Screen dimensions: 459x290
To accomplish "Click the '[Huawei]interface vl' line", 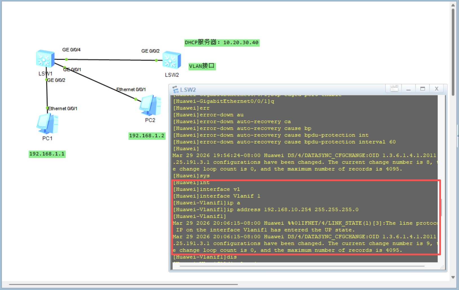I will [x=207, y=189].
